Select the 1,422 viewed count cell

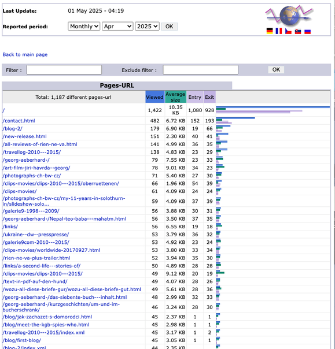click(155, 110)
